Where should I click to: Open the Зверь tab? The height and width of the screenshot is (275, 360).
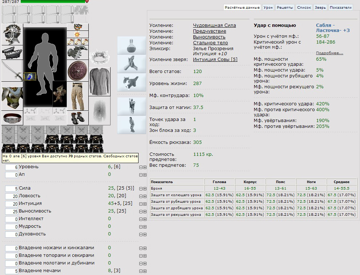click(x=320, y=7)
